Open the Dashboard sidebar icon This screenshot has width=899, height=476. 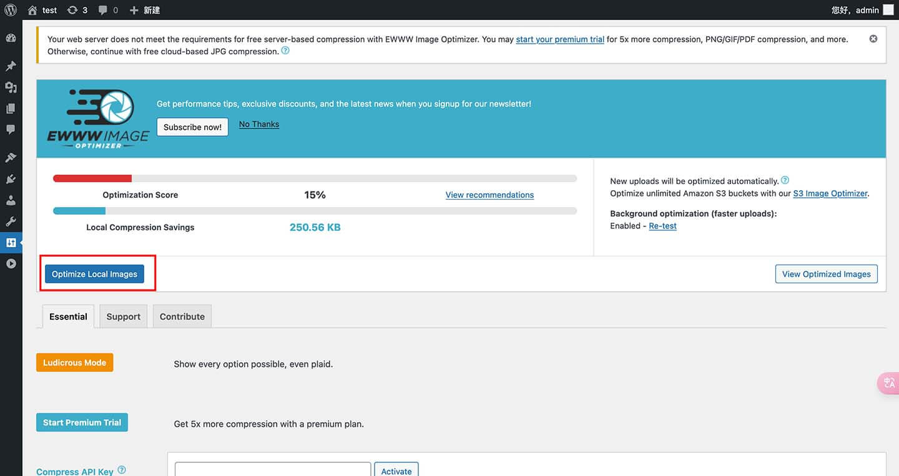coord(11,38)
